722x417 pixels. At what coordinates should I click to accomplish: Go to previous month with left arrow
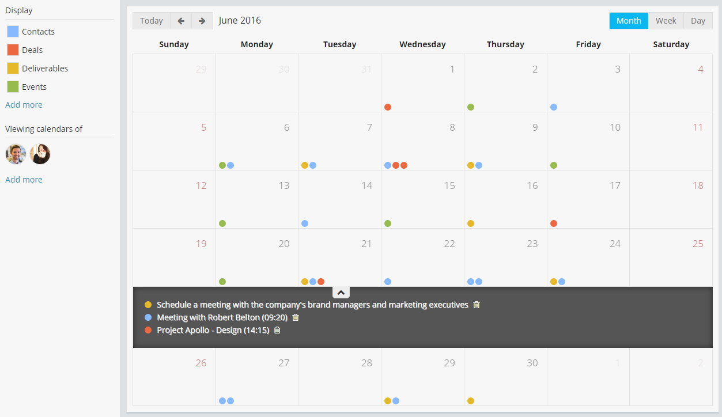coord(181,21)
